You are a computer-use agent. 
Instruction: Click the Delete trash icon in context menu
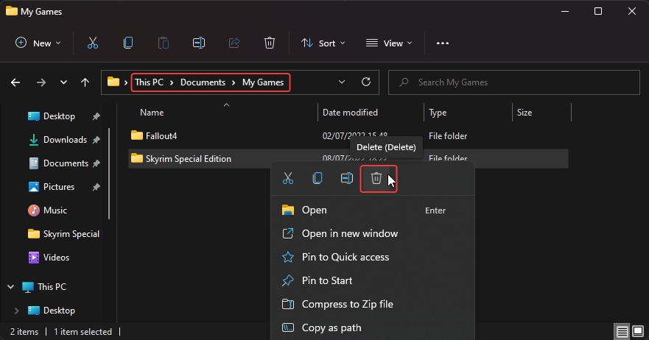pos(376,178)
